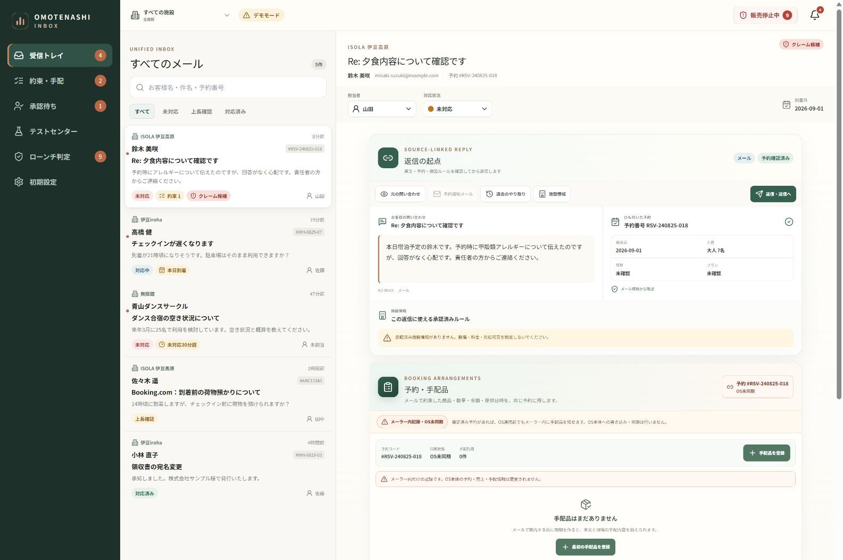
Task: Open the 対応状況 未対応 dropdown
Action: (457, 109)
